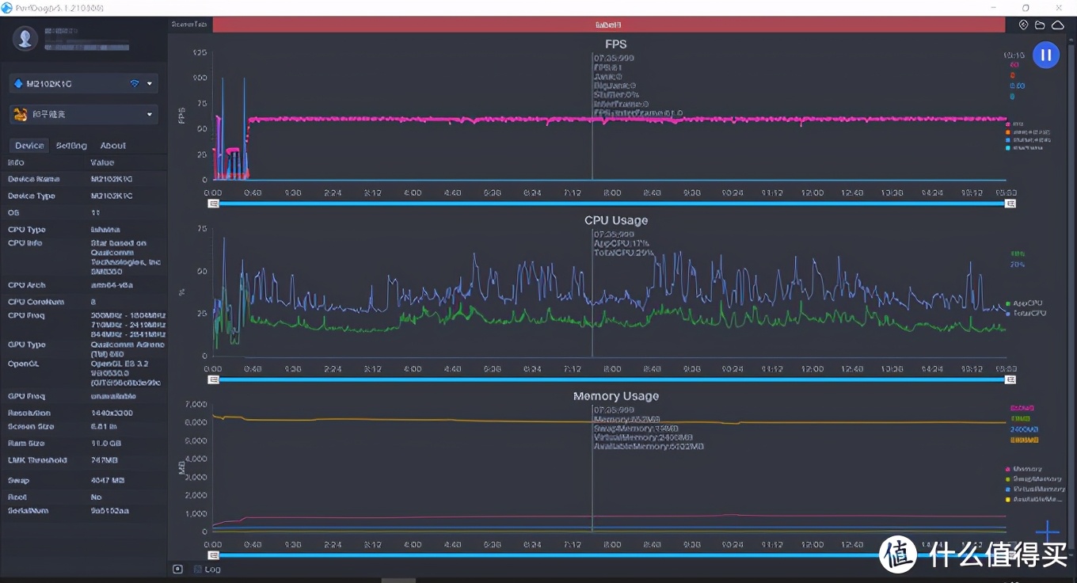Switch to the Setting tab
The width and height of the screenshot is (1077, 583).
pyautogui.click(x=71, y=146)
